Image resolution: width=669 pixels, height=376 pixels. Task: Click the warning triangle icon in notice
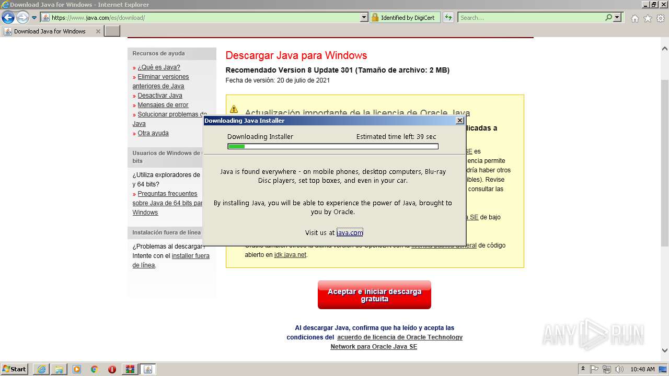click(234, 109)
